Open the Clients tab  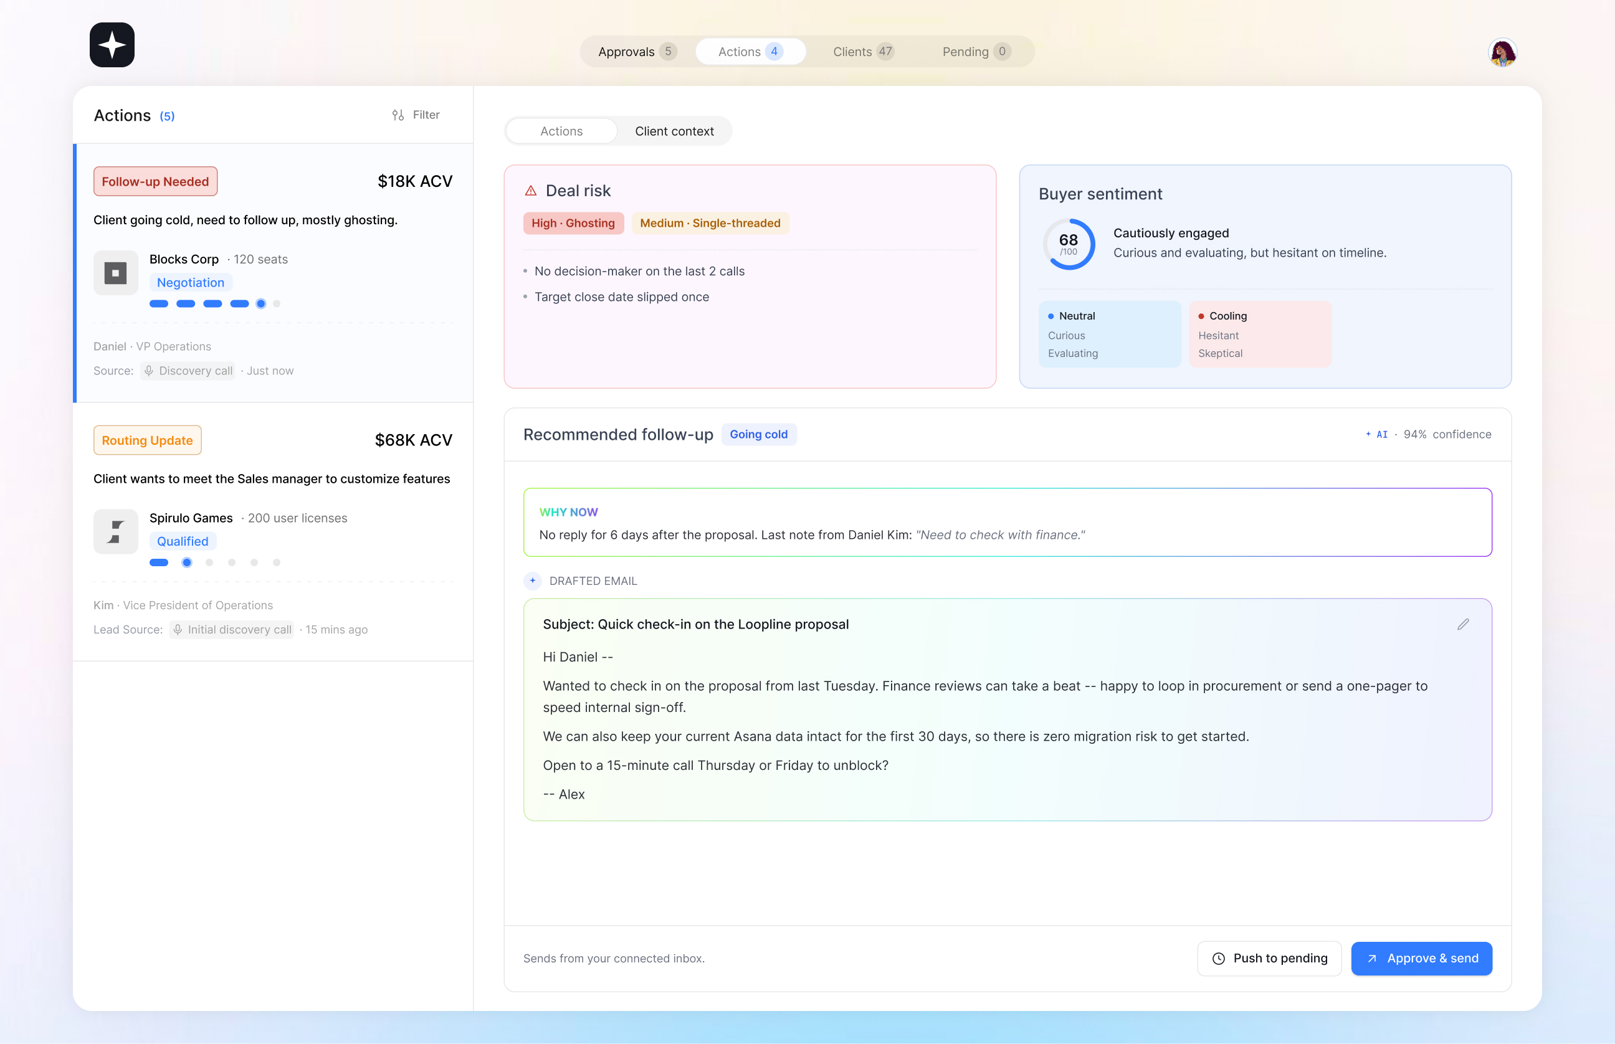pyautogui.click(x=863, y=52)
